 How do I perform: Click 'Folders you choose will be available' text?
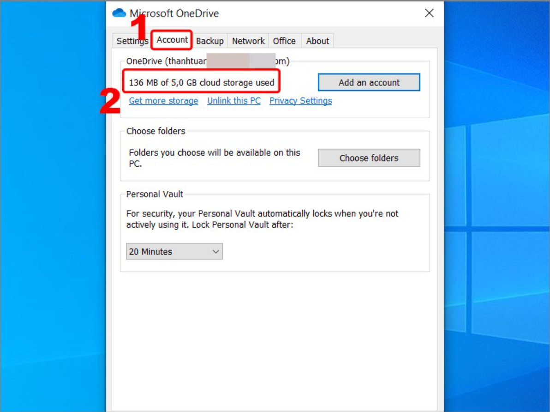[x=214, y=158]
